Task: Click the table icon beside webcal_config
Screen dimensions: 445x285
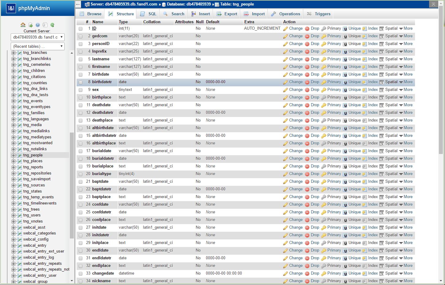Action: [x=20, y=239]
